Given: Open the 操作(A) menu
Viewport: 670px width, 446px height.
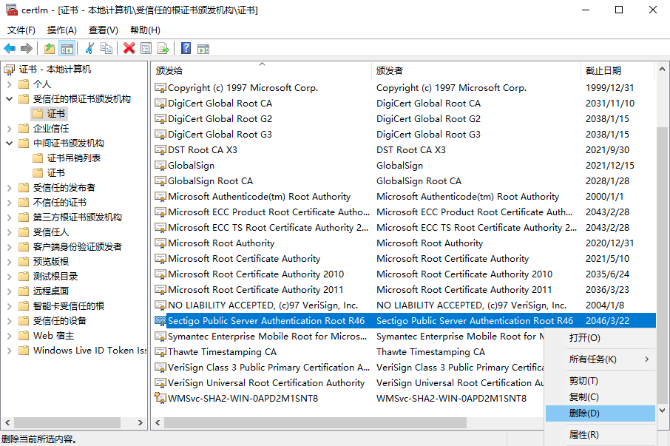Looking at the screenshot, I should [61, 30].
